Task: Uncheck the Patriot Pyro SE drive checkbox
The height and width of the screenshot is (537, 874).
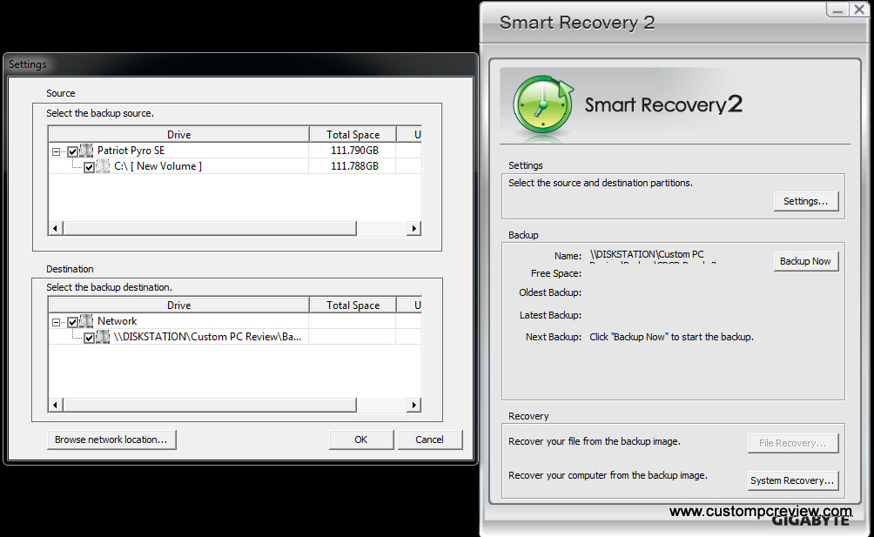Action: [72, 151]
